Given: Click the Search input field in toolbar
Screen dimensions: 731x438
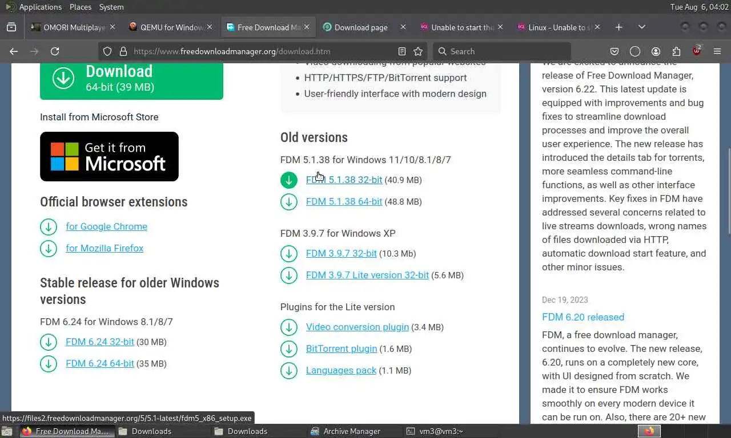Looking at the screenshot, I should click(x=501, y=51).
